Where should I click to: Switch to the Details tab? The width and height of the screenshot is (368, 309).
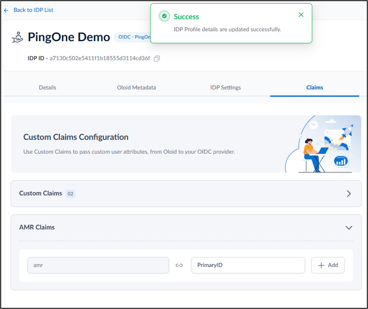48,87
